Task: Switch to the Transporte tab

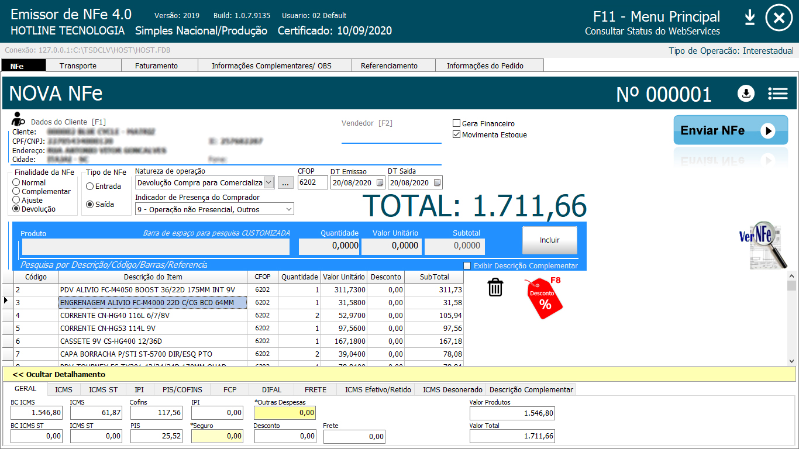Action: [78, 66]
